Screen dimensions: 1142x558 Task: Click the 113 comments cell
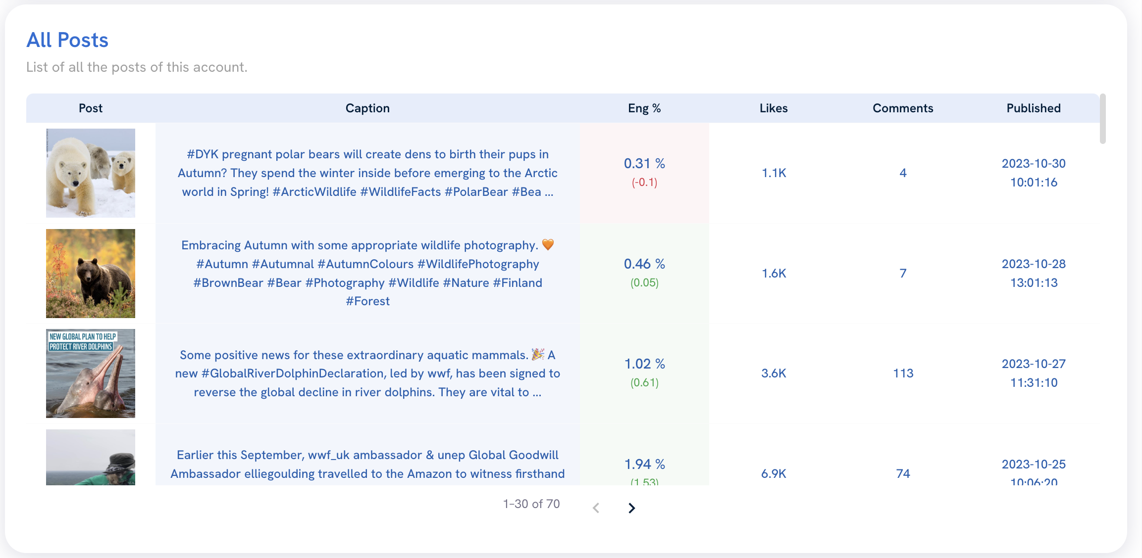[903, 373]
